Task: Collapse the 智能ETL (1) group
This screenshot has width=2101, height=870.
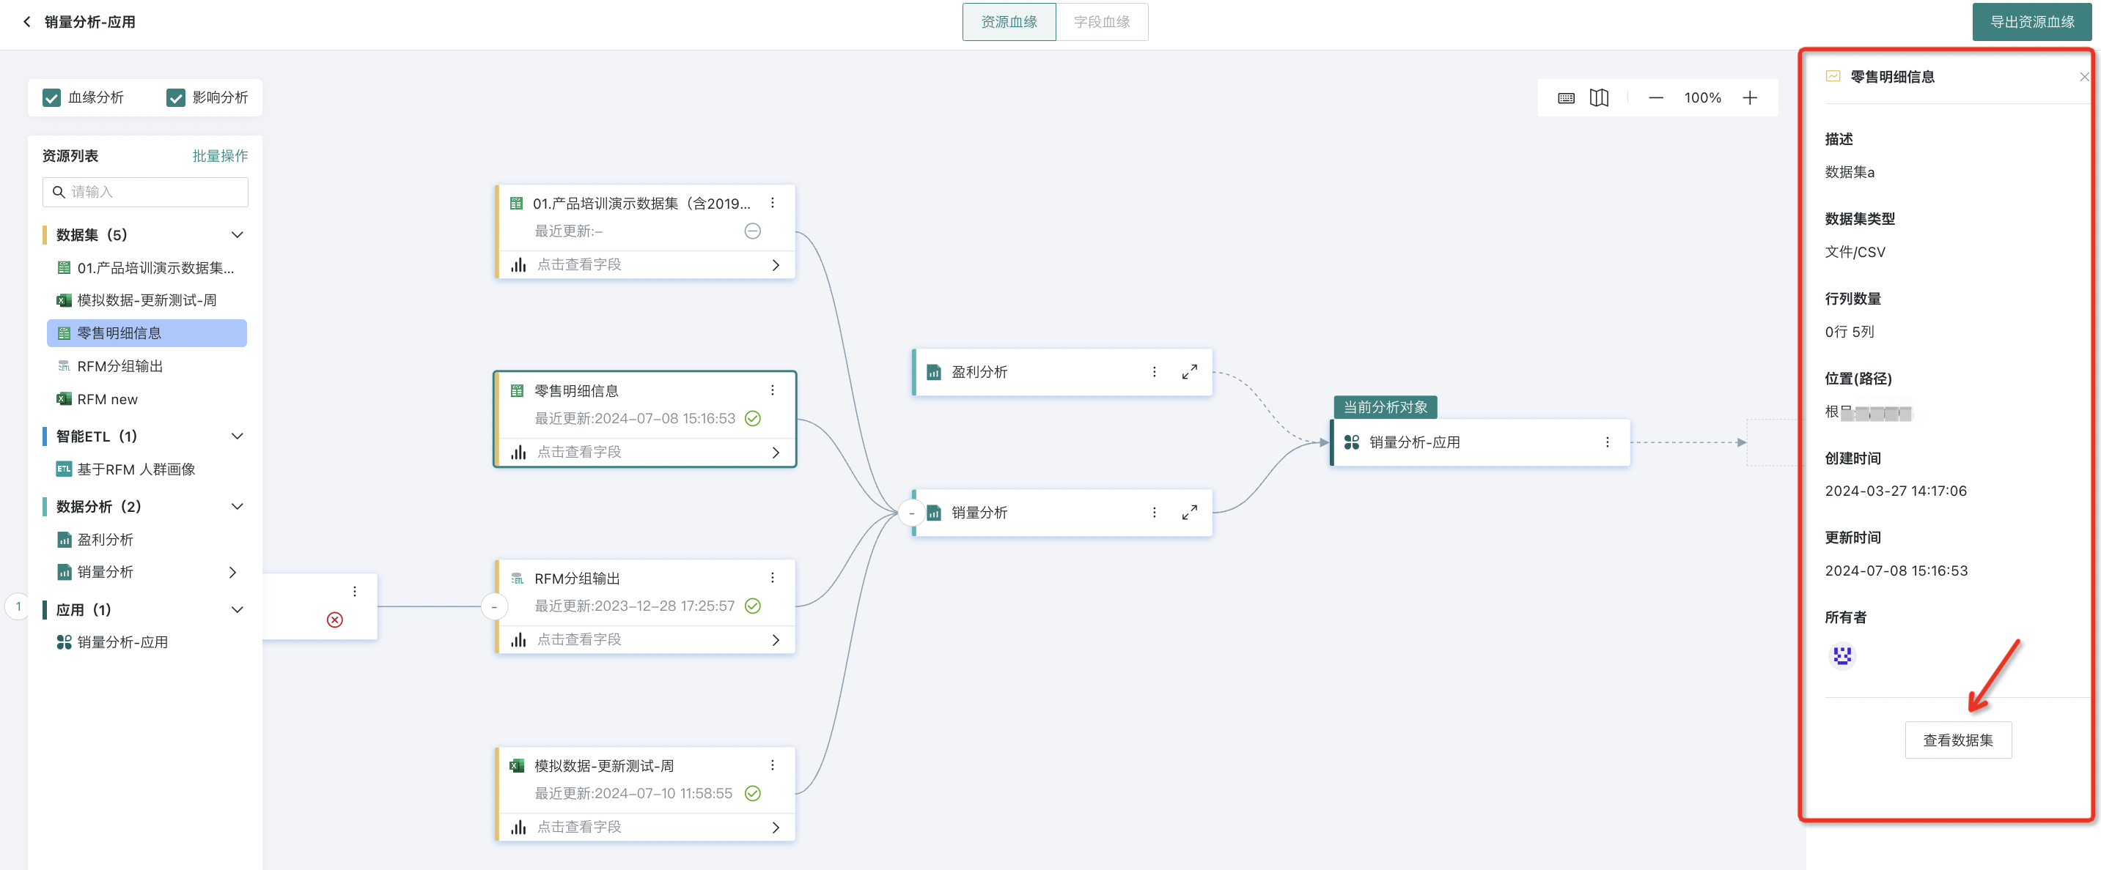Action: [x=237, y=436]
